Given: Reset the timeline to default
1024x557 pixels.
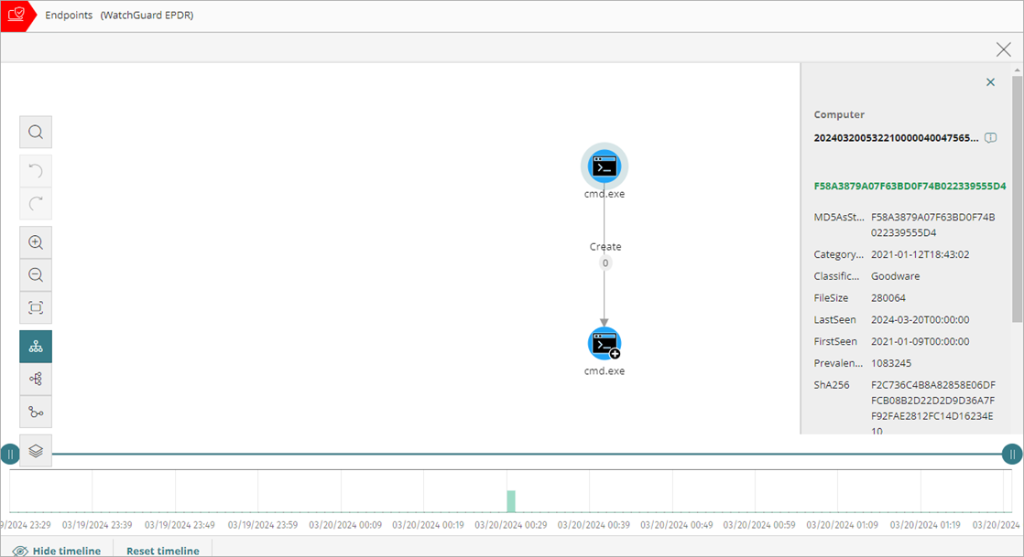Looking at the screenshot, I should pos(161,550).
